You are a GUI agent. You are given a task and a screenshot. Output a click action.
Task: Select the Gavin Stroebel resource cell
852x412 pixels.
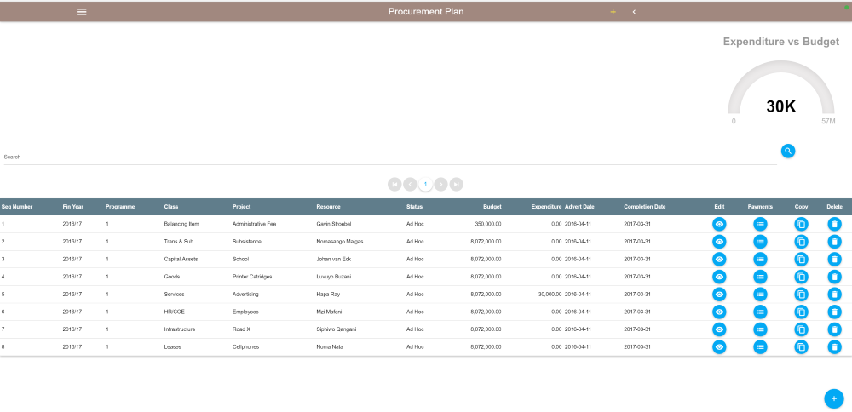pos(334,224)
